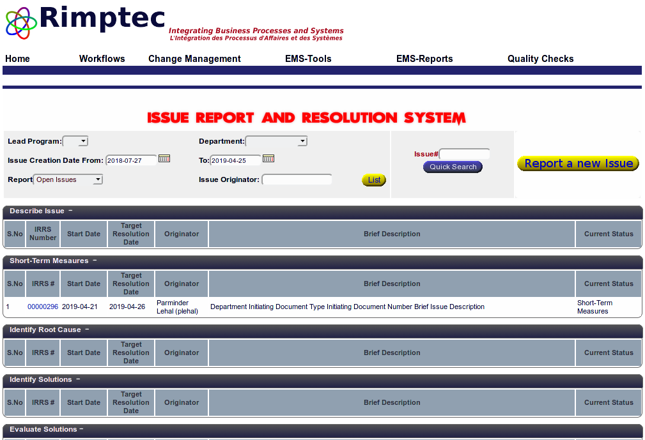This screenshot has height=440, width=645.
Task: Go to the Change Management menu
Action: [194, 59]
